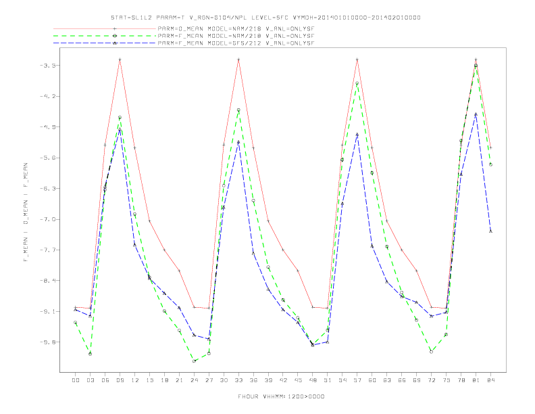
Task: Click the 06 forecast hour tick label
Action: pyautogui.click(x=105, y=380)
